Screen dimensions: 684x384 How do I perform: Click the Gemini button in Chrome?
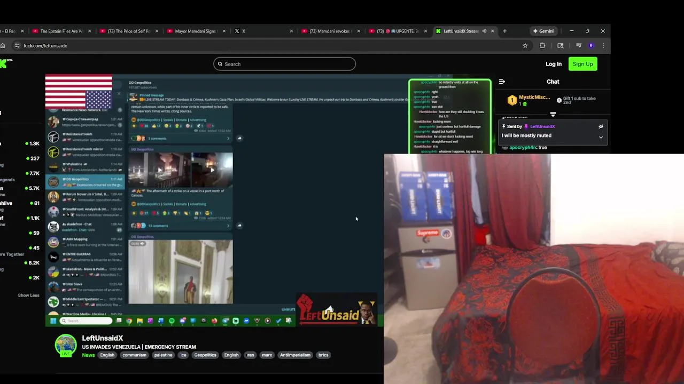tap(543, 31)
